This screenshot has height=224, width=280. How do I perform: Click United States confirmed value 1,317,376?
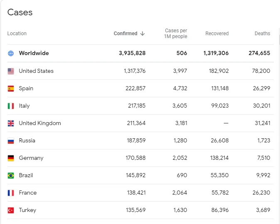[x=135, y=71]
